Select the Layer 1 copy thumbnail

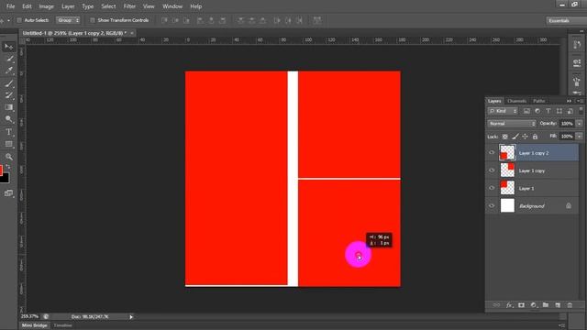507,170
